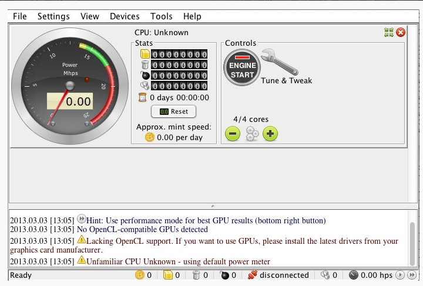Click the gears icon between core buttons

click(x=251, y=134)
